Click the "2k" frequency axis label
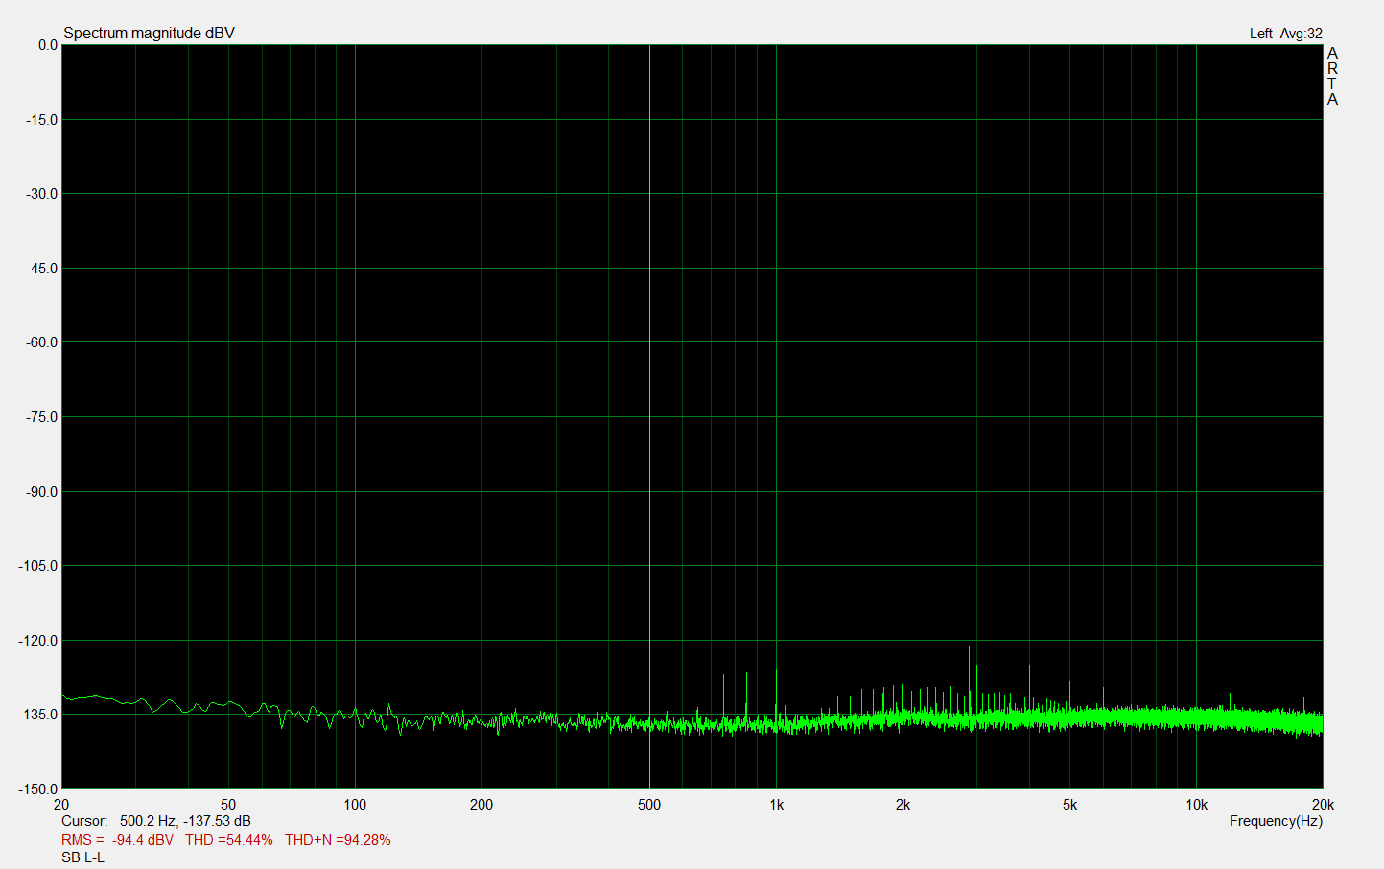This screenshot has width=1384, height=869. 903,805
